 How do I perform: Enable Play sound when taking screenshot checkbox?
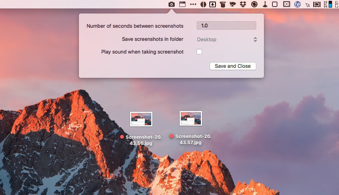pos(199,52)
